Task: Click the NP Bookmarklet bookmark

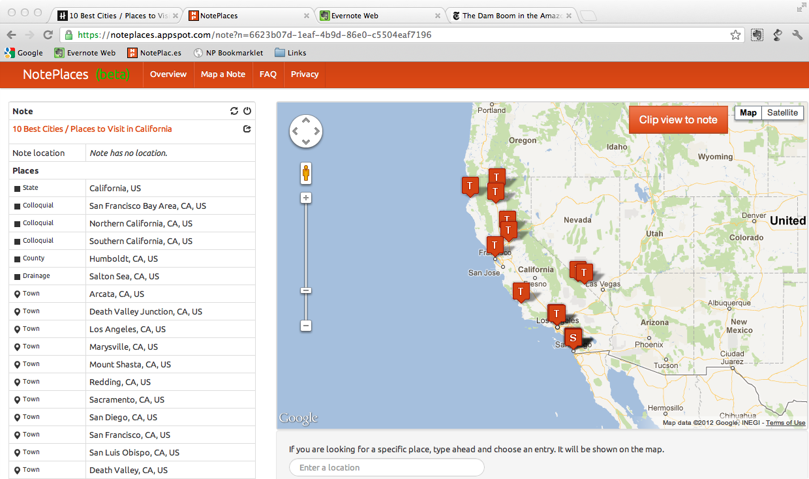Action: click(228, 53)
